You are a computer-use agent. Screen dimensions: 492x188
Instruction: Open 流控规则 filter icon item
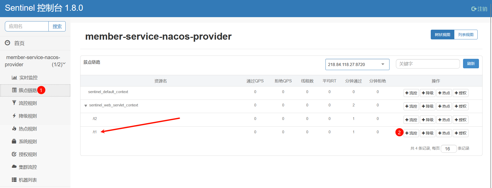pos(14,103)
